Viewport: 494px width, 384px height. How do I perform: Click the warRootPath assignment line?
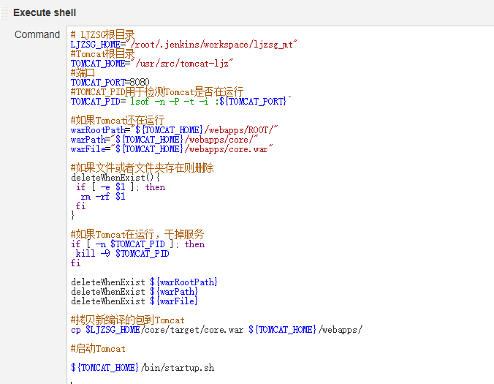point(174,130)
